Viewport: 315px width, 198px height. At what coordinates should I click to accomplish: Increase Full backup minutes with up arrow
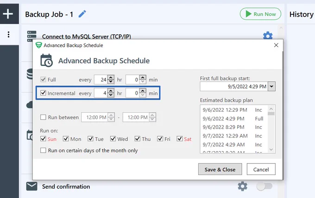(143, 77)
